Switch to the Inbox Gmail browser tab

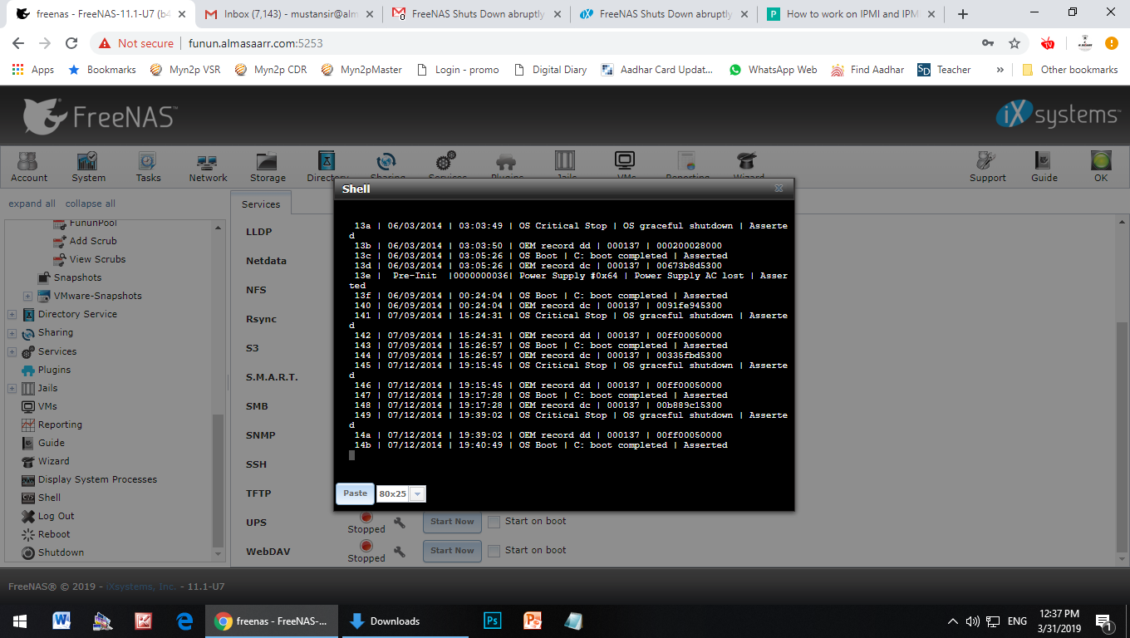tap(287, 14)
